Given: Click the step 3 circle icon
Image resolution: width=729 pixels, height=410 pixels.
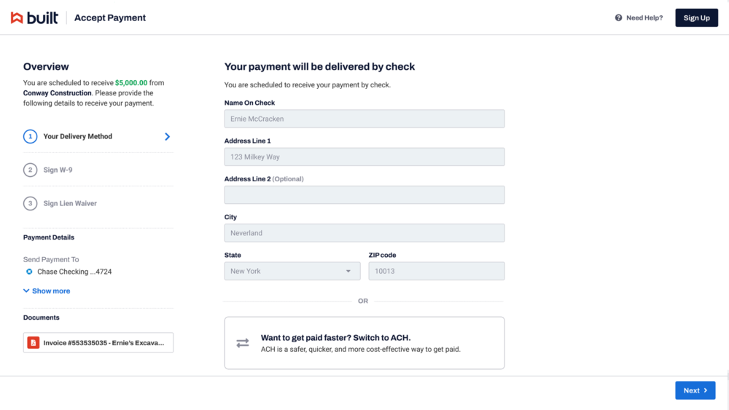Looking at the screenshot, I should [x=30, y=203].
